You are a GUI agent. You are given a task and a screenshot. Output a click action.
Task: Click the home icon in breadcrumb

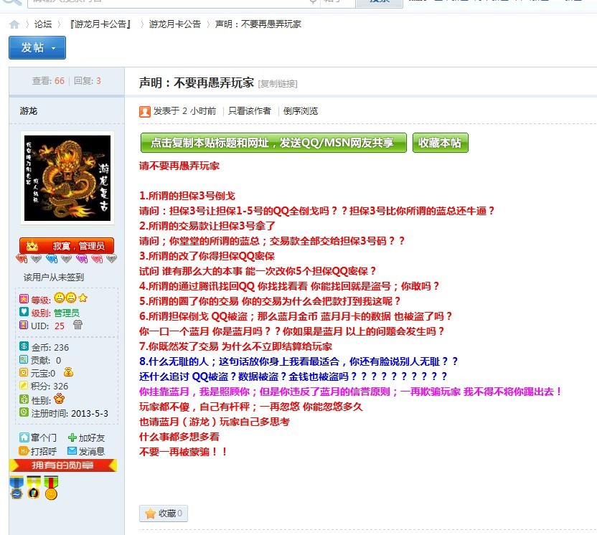tap(14, 24)
